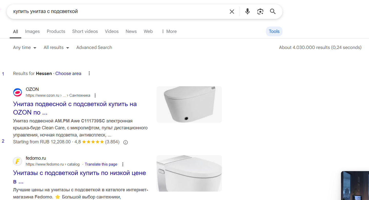Open the three-dot menu beside Choose area

tap(89, 73)
